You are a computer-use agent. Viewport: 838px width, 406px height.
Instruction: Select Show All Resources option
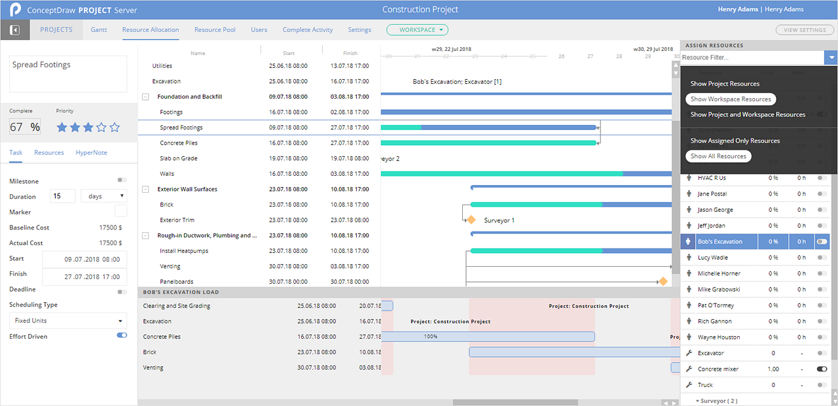[718, 156]
